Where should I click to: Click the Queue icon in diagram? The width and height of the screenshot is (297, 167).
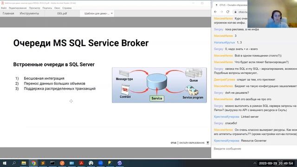click(194, 73)
